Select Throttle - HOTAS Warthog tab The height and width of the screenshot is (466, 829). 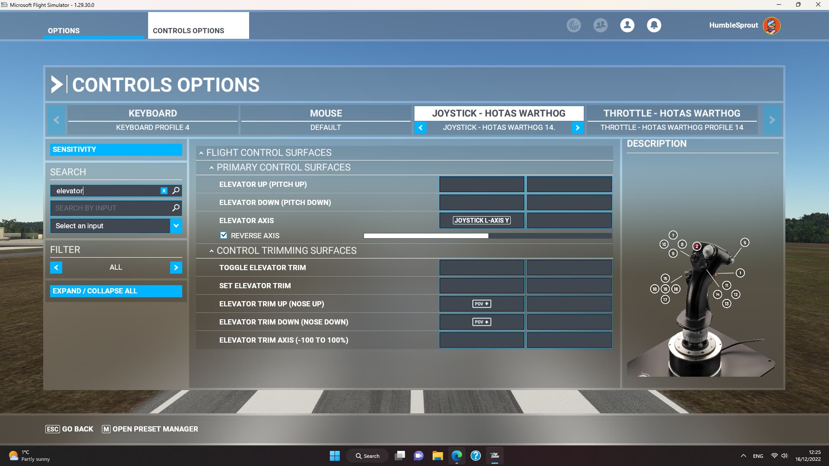tap(671, 113)
